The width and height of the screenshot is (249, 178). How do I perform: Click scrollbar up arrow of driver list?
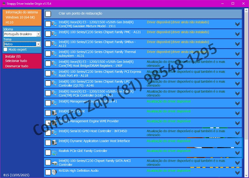click(x=246, y=10)
